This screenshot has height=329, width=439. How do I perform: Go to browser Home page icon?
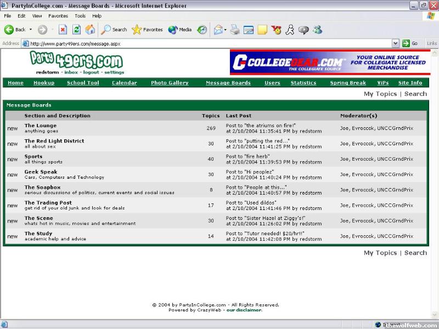click(90, 30)
